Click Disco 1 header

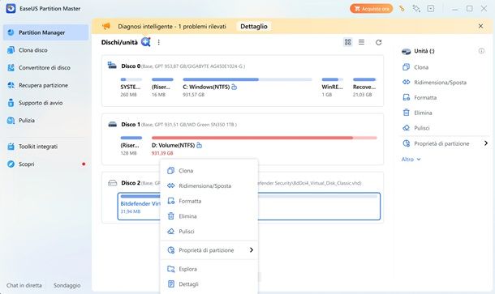pyautogui.click(x=131, y=125)
